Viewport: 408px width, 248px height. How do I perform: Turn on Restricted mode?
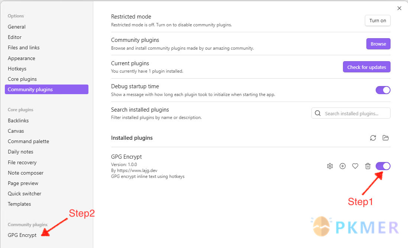pos(378,21)
